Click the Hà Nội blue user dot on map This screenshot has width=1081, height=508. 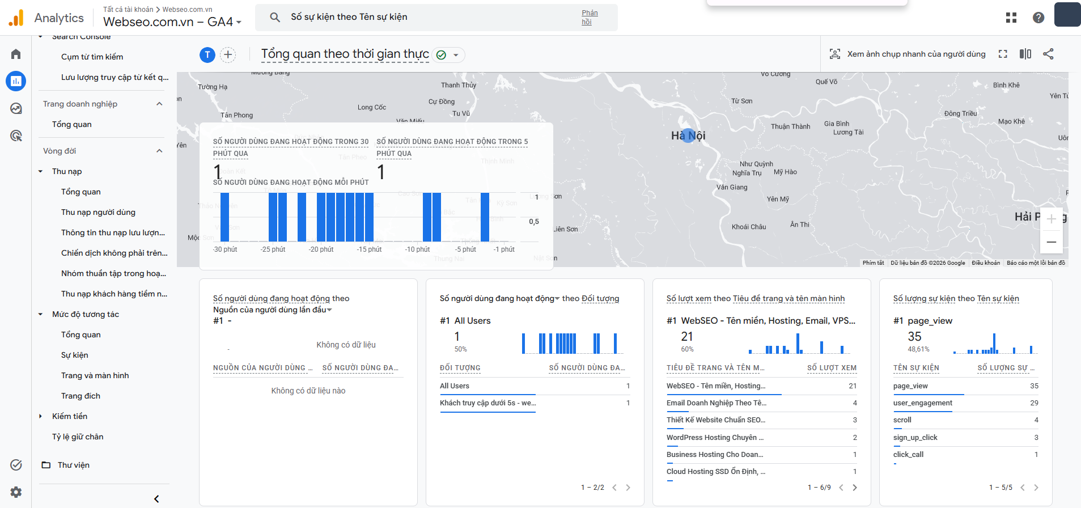point(688,136)
